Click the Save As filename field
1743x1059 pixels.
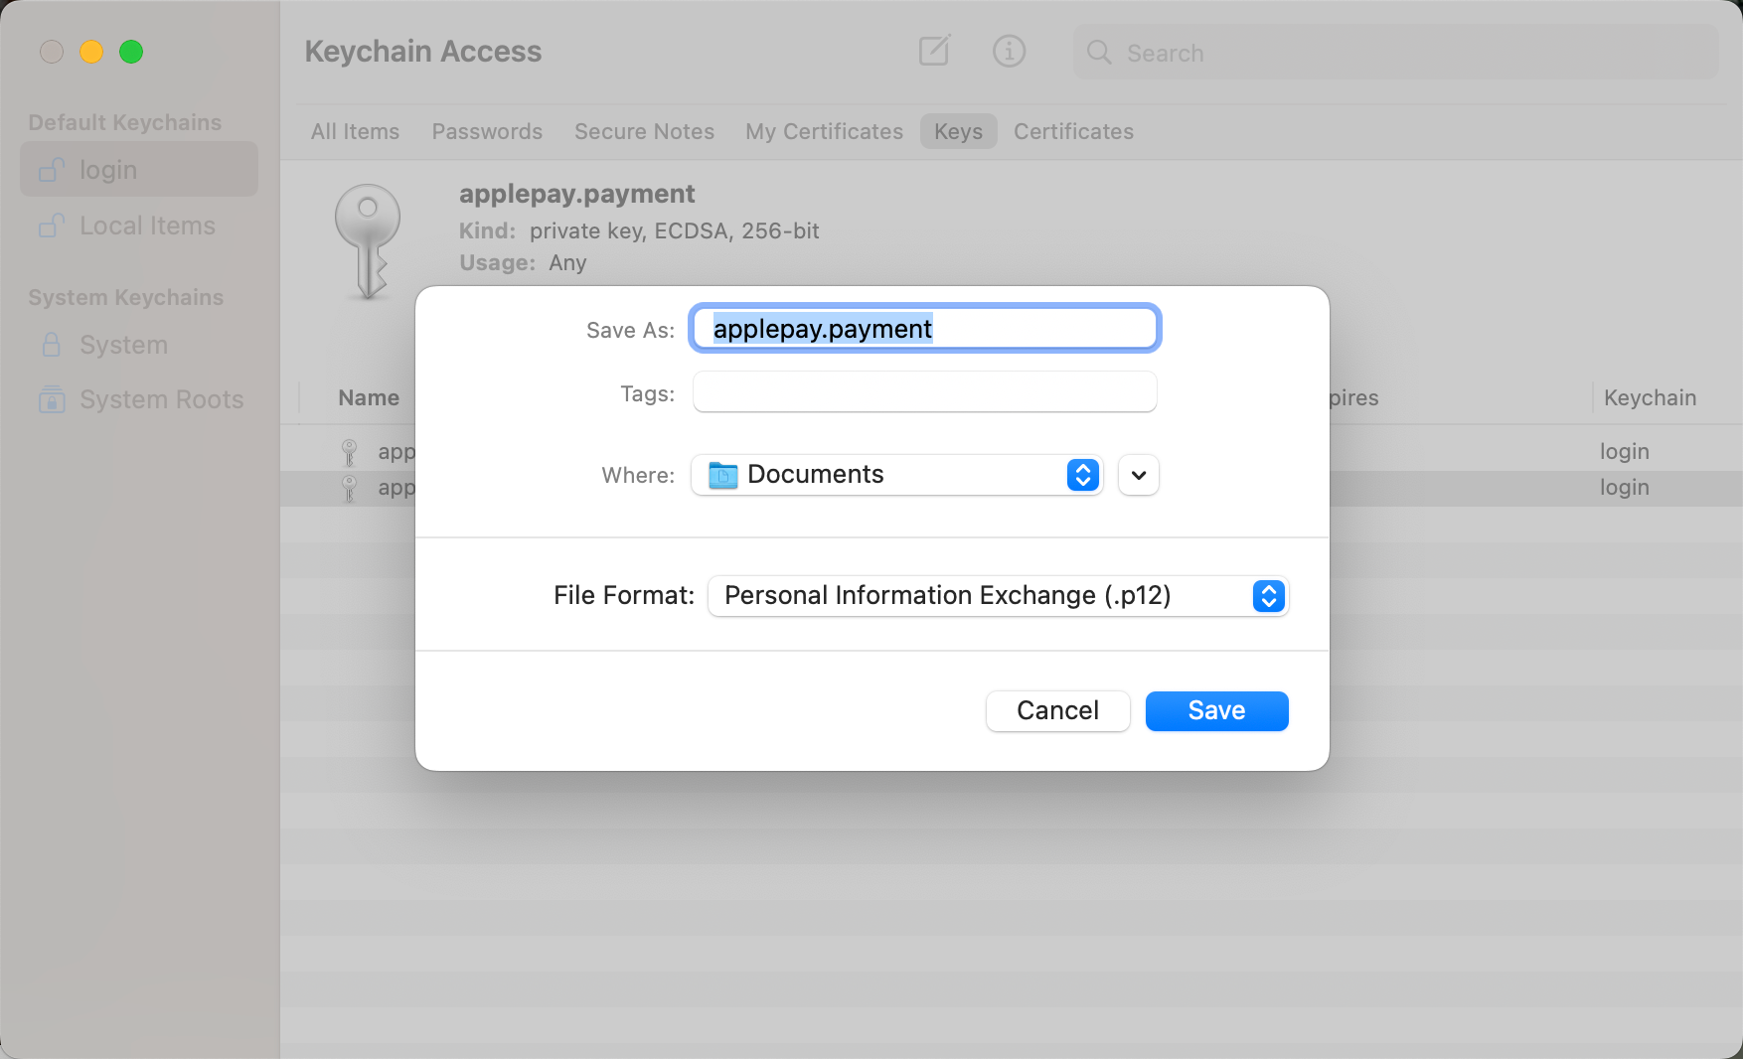pos(925,329)
